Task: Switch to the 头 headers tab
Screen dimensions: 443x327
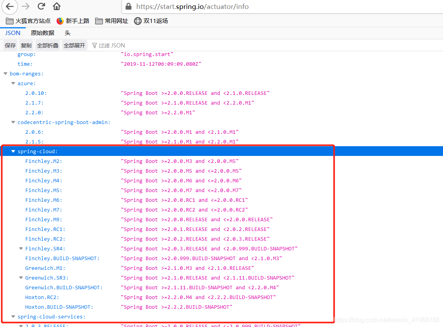Action: tap(68, 33)
